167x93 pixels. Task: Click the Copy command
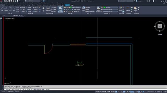click(22, 10)
